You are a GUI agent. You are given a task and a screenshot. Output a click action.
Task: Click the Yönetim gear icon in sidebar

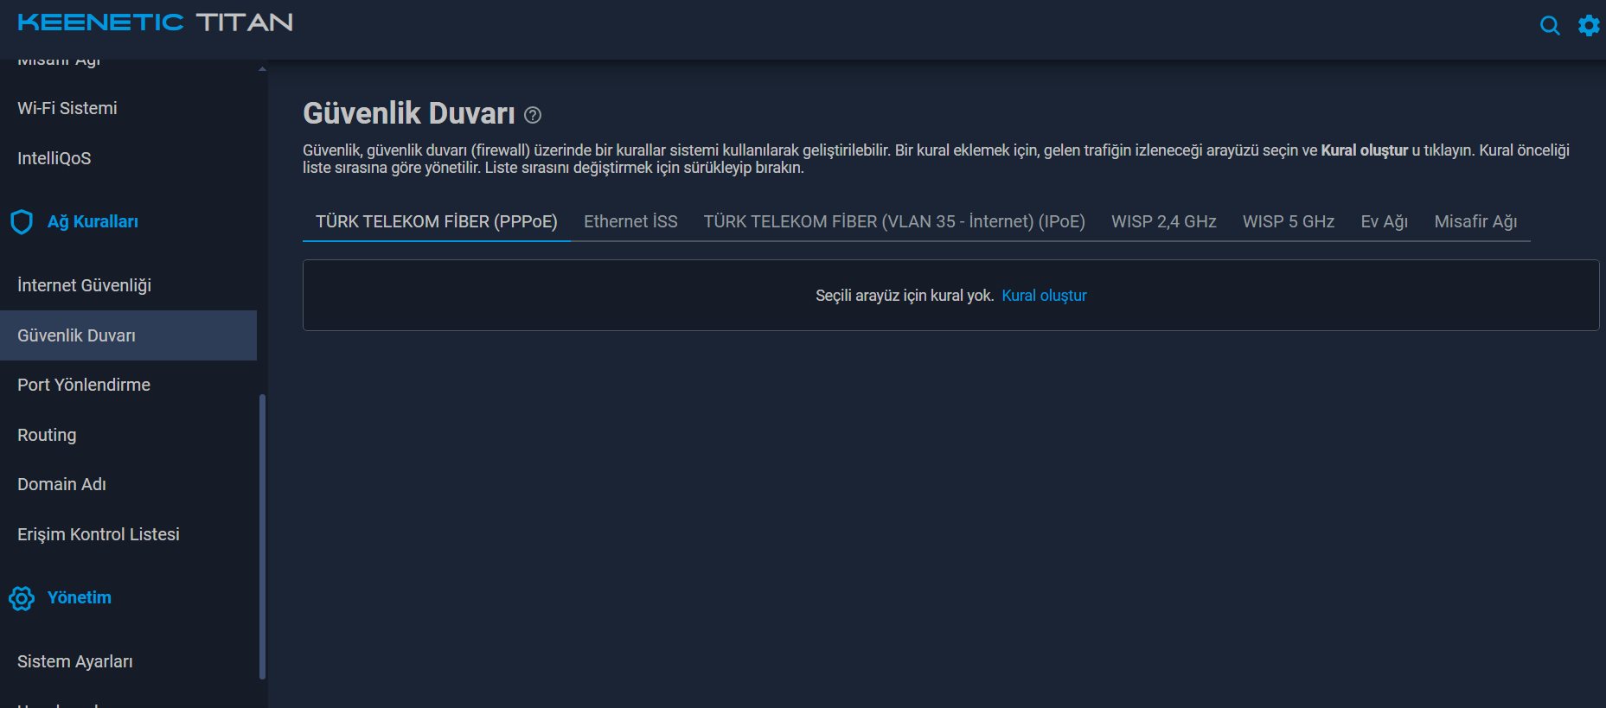[22, 598]
